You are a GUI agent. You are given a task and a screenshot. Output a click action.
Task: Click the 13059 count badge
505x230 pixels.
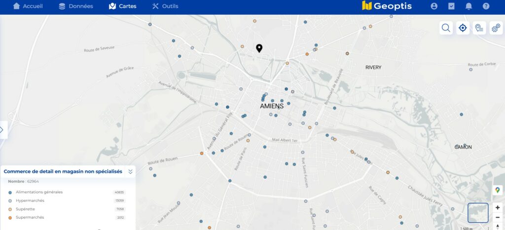(x=119, y=201)
